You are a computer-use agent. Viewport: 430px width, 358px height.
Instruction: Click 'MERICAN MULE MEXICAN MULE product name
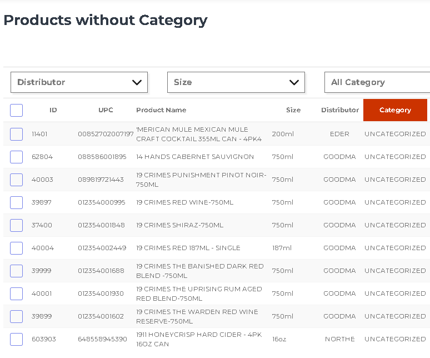pos(199,134)
